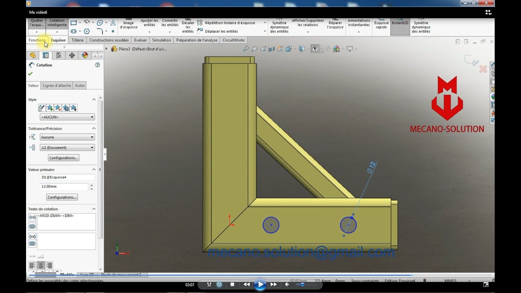The image size is (521, 293).
Task: Collapse the Valeur primaire section
Action: pos(94,169)
